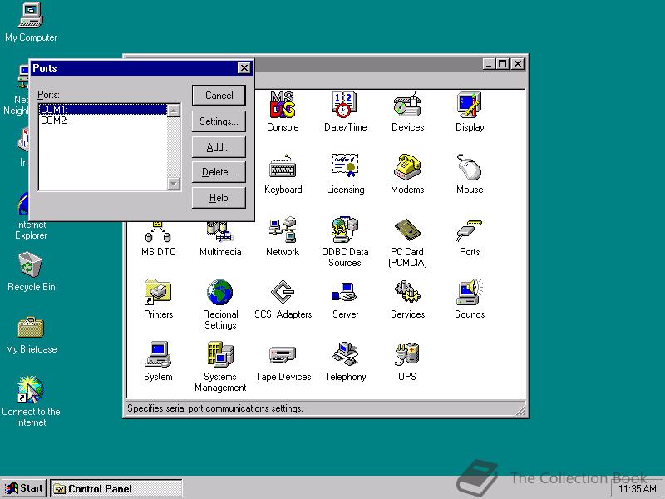
Task: Click Help in the Ports dialog
Action: click(x=219, y=198)
